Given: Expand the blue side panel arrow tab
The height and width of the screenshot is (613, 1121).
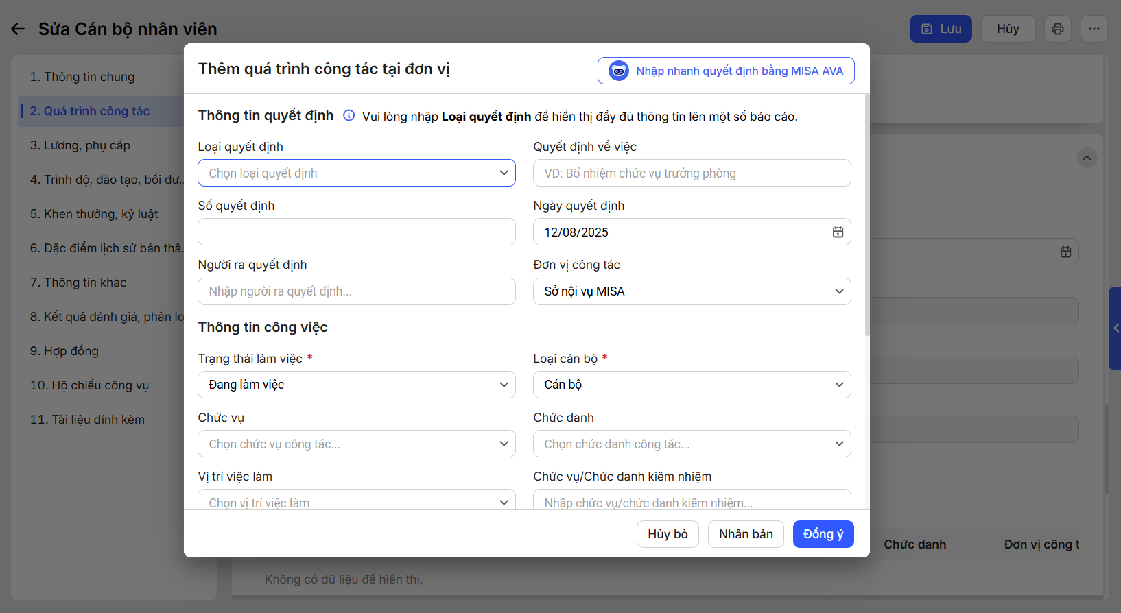Looking at the screenshot, I should coord(1116,328).
